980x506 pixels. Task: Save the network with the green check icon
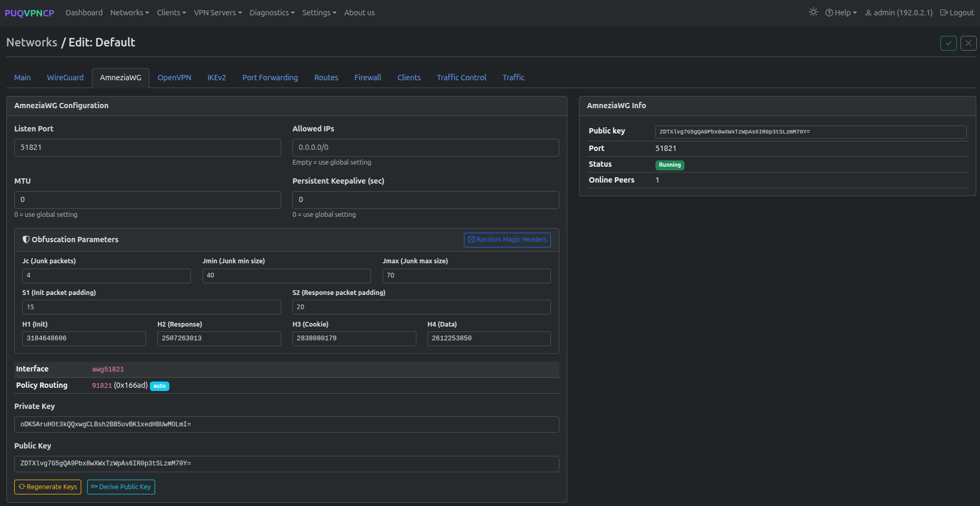[x=948, y=43]
